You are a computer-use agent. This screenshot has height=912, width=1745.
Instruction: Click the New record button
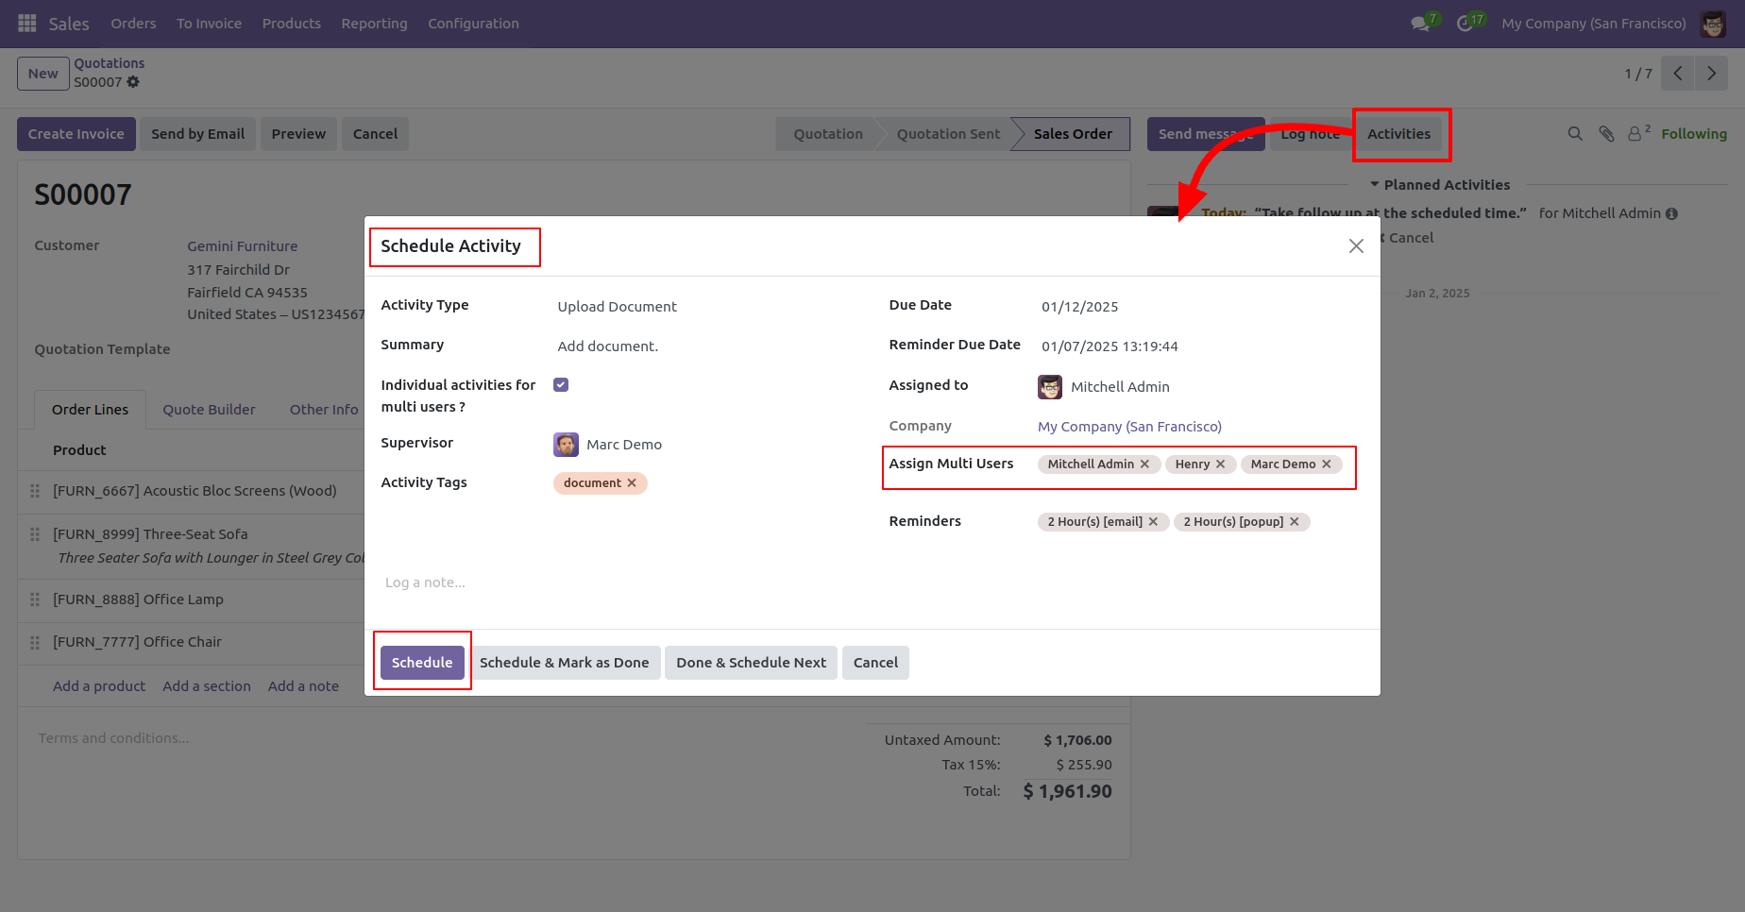43,74
